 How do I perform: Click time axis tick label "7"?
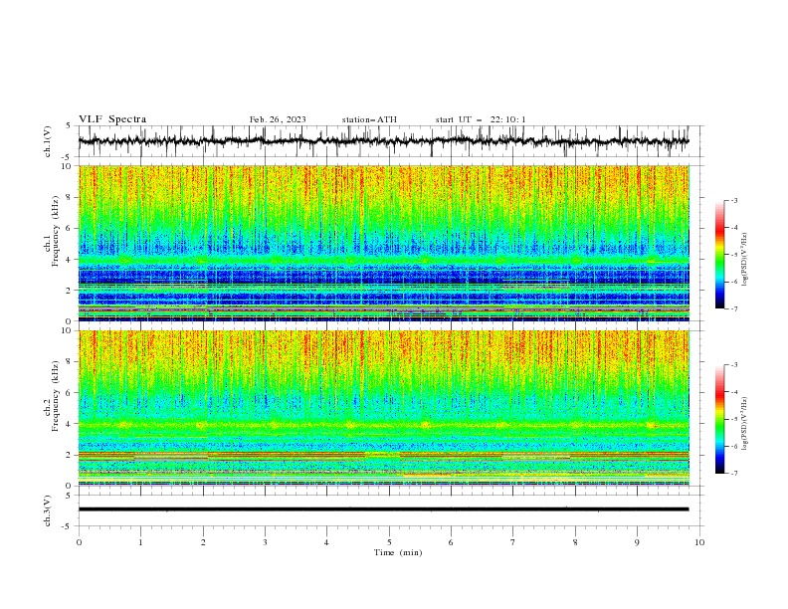513,542
